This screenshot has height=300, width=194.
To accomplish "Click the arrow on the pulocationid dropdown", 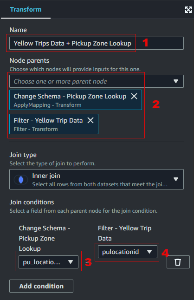I will (149, 252).
